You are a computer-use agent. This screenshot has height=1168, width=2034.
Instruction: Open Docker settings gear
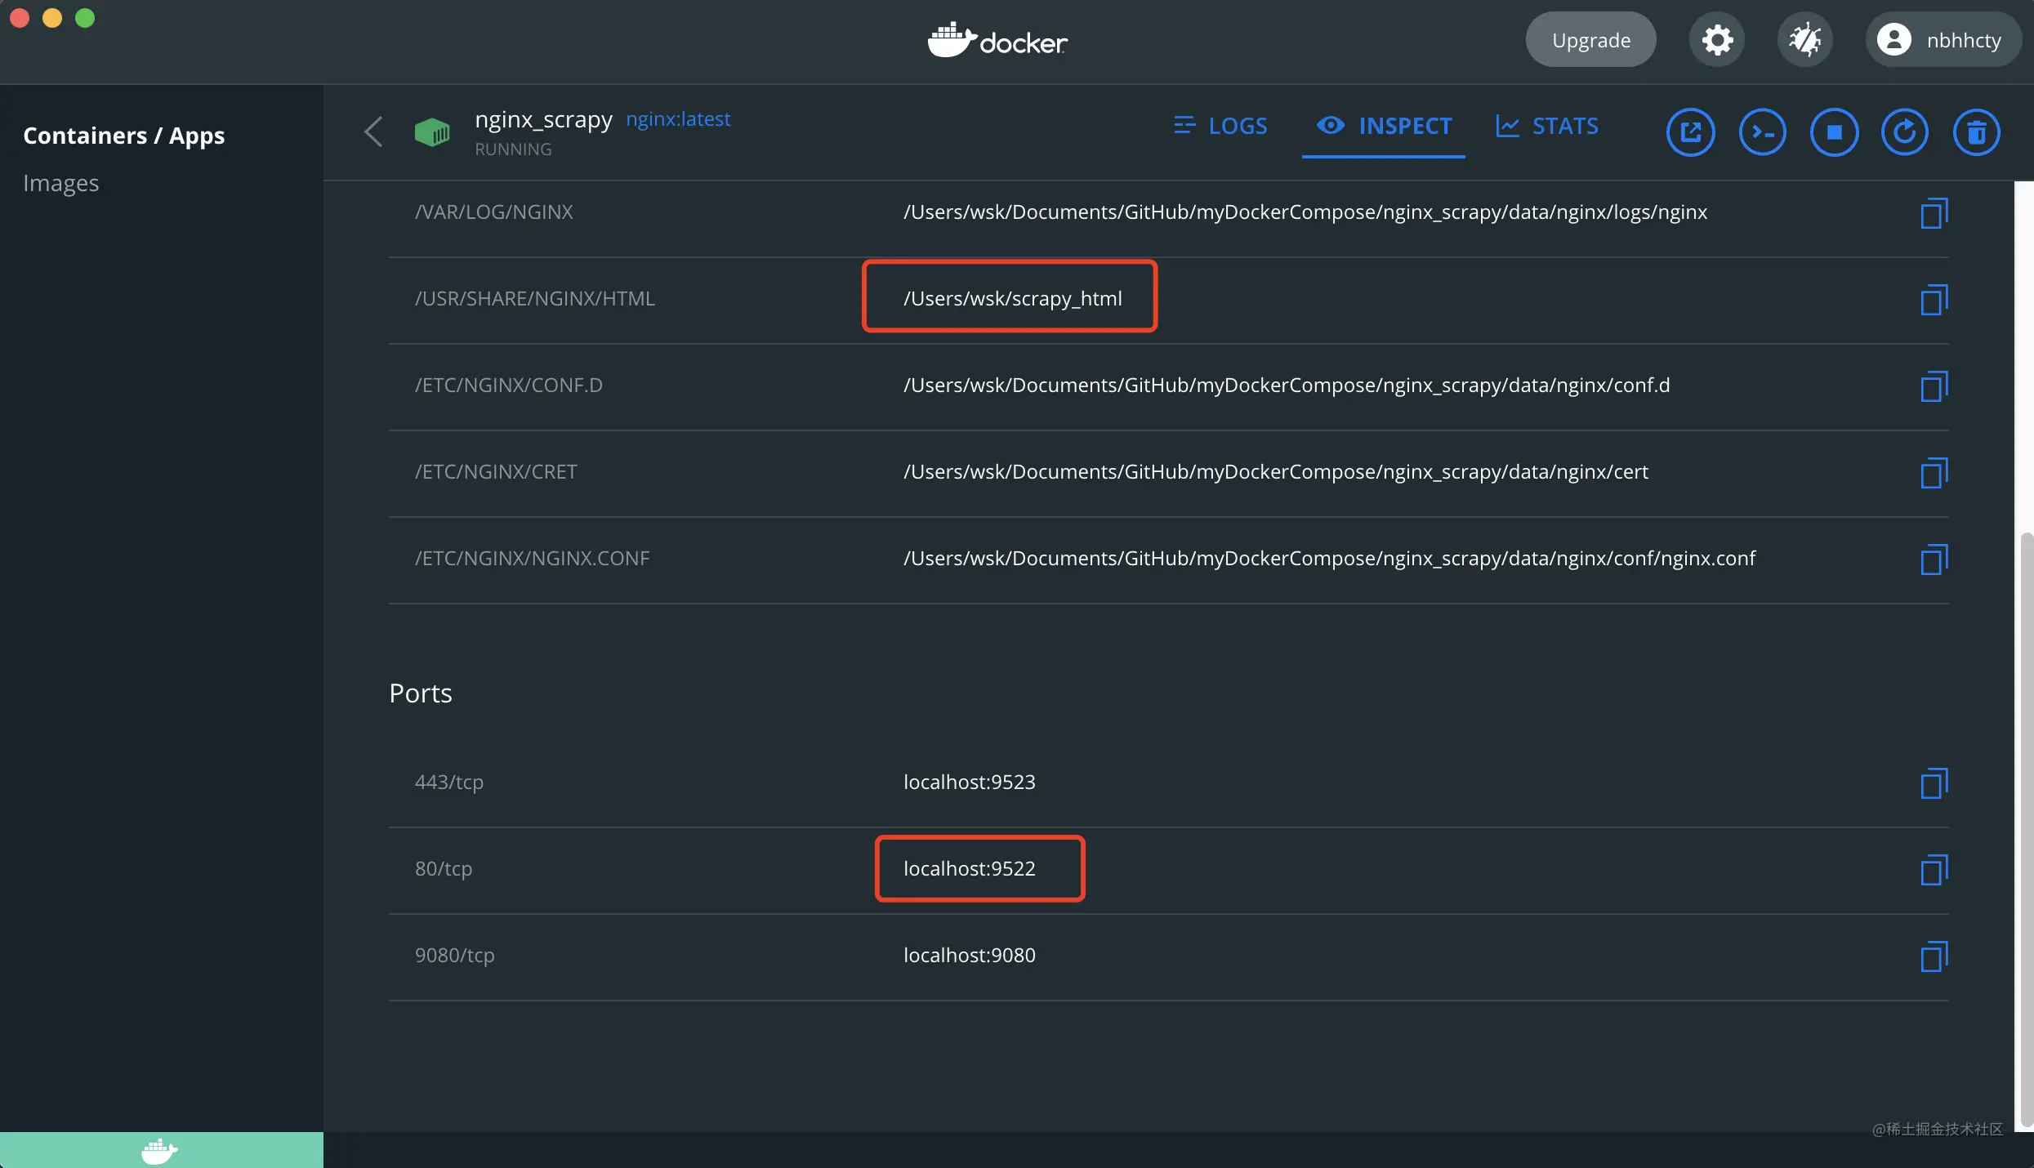1717,40
